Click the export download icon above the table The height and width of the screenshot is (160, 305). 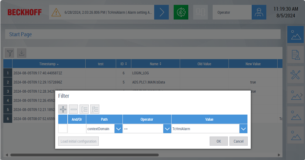click(x=22, y=53)
